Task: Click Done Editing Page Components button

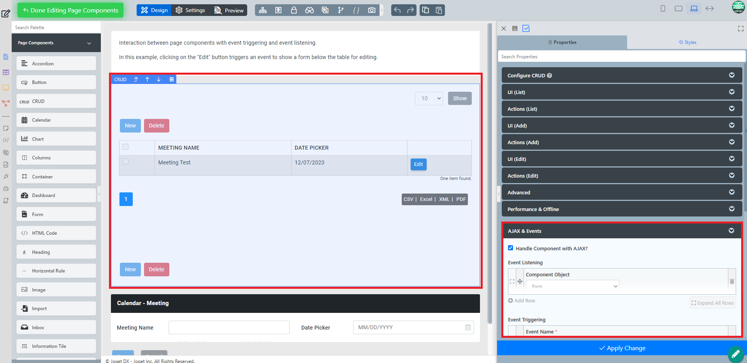Action: pyautogui.click(x=70, y=10)
